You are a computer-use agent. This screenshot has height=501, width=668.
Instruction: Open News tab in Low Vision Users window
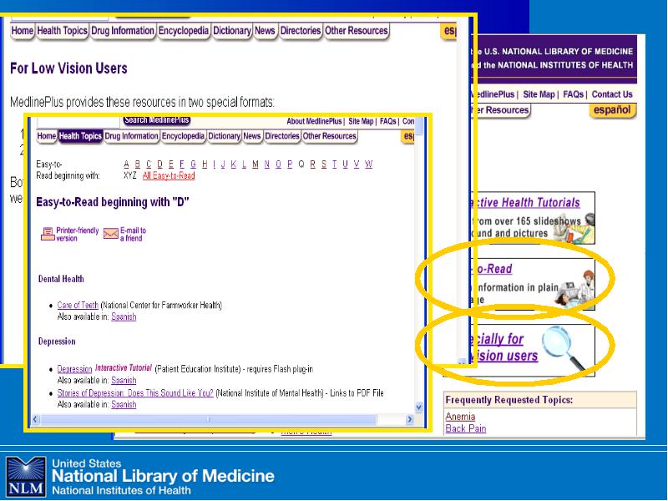(x=265, y=31)
